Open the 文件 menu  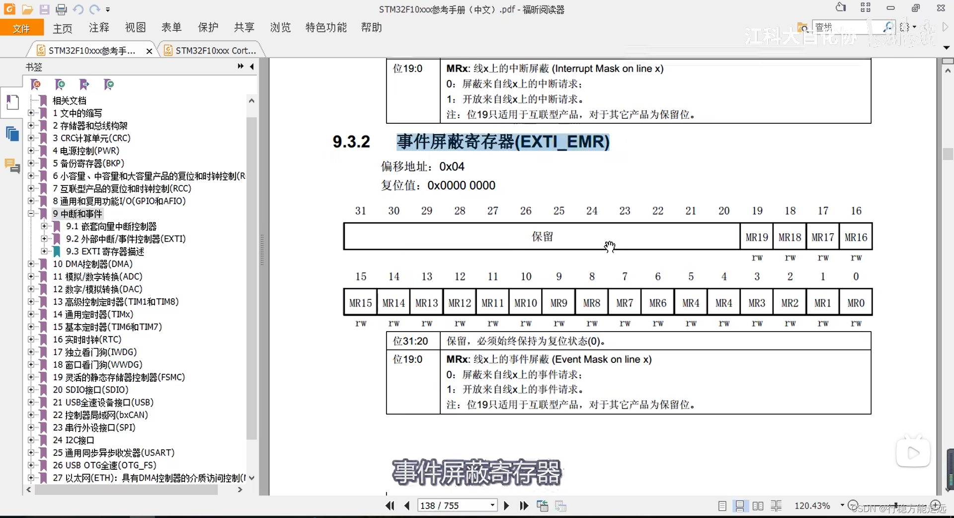[21, 28]
